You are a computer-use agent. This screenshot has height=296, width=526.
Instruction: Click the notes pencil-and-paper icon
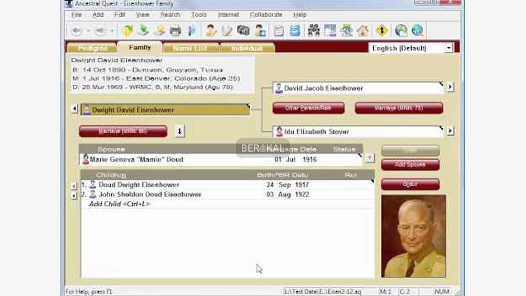click(227, 30)
